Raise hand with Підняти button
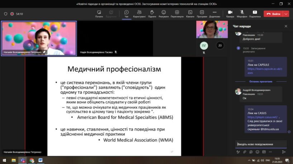 [152, 14]
